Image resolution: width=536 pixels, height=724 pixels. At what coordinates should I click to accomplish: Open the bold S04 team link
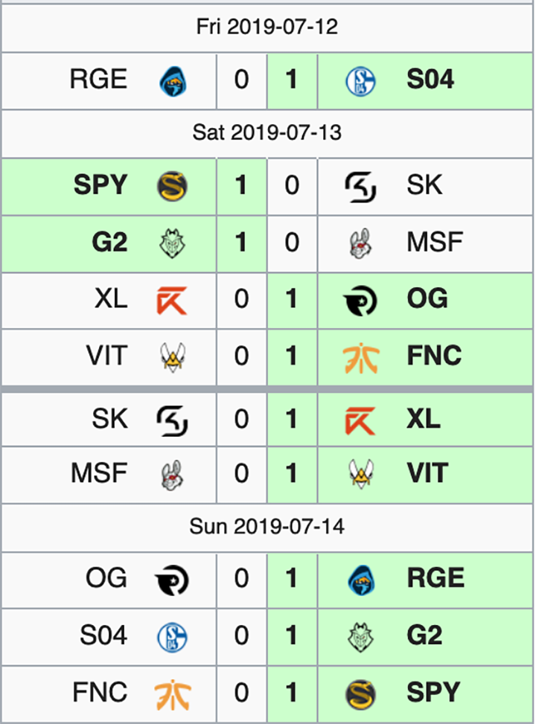[x=430, y=79]
